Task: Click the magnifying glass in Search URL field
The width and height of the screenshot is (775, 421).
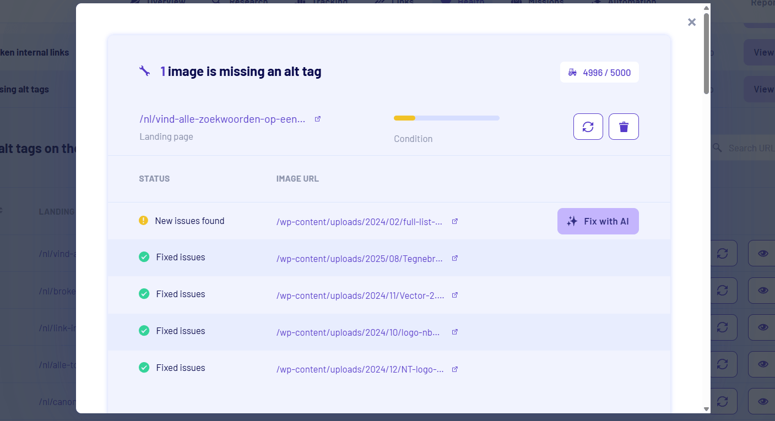Action: click(717, 147)
